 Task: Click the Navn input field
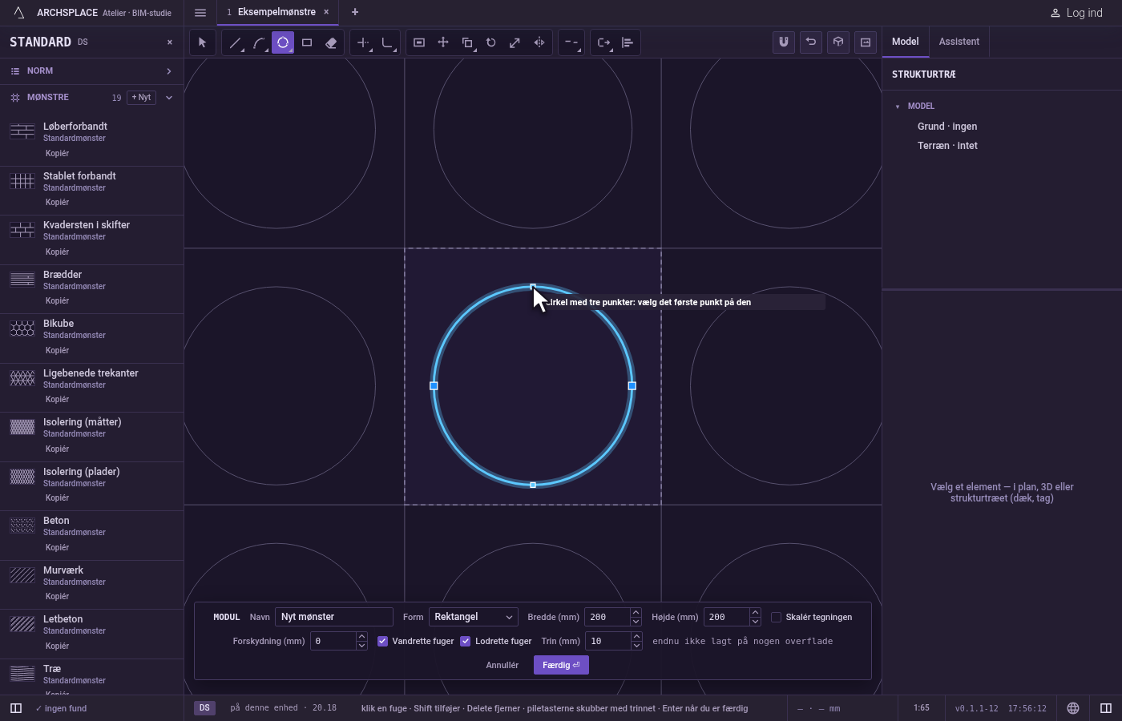point(334,617)
